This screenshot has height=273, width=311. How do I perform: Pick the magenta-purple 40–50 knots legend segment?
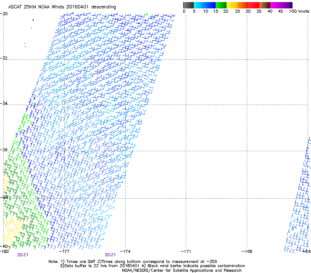pos(281,5)
